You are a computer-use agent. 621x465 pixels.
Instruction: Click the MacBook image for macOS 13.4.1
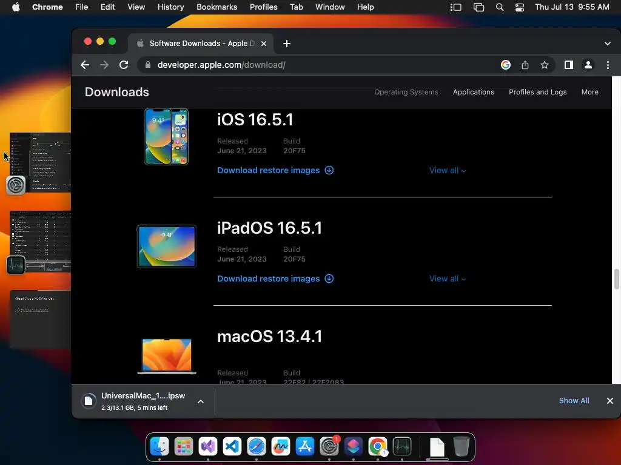(x=167, y=356)
